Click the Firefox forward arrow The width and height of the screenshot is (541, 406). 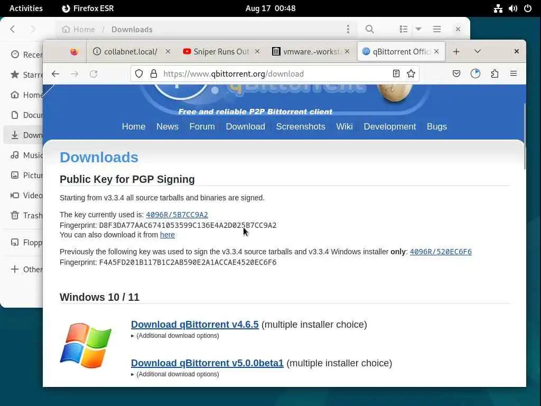[74, 73]
